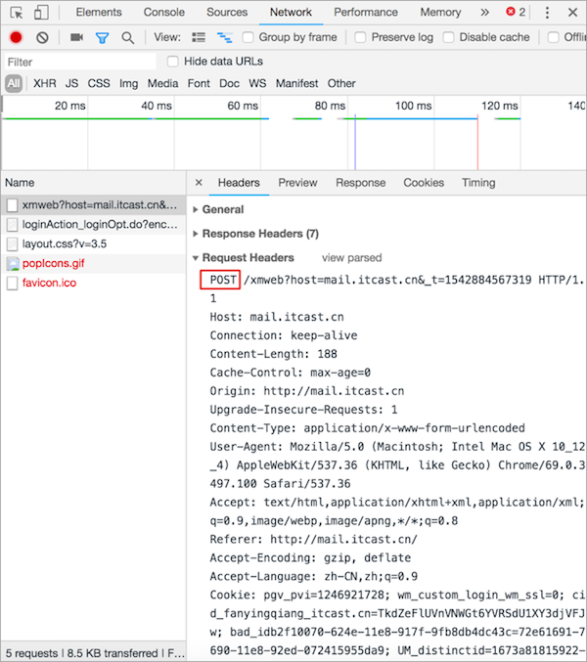This screenshot has width=587, height=662.
Task: Toggle the waterfall overview view icon
Action: coord(224,37)
